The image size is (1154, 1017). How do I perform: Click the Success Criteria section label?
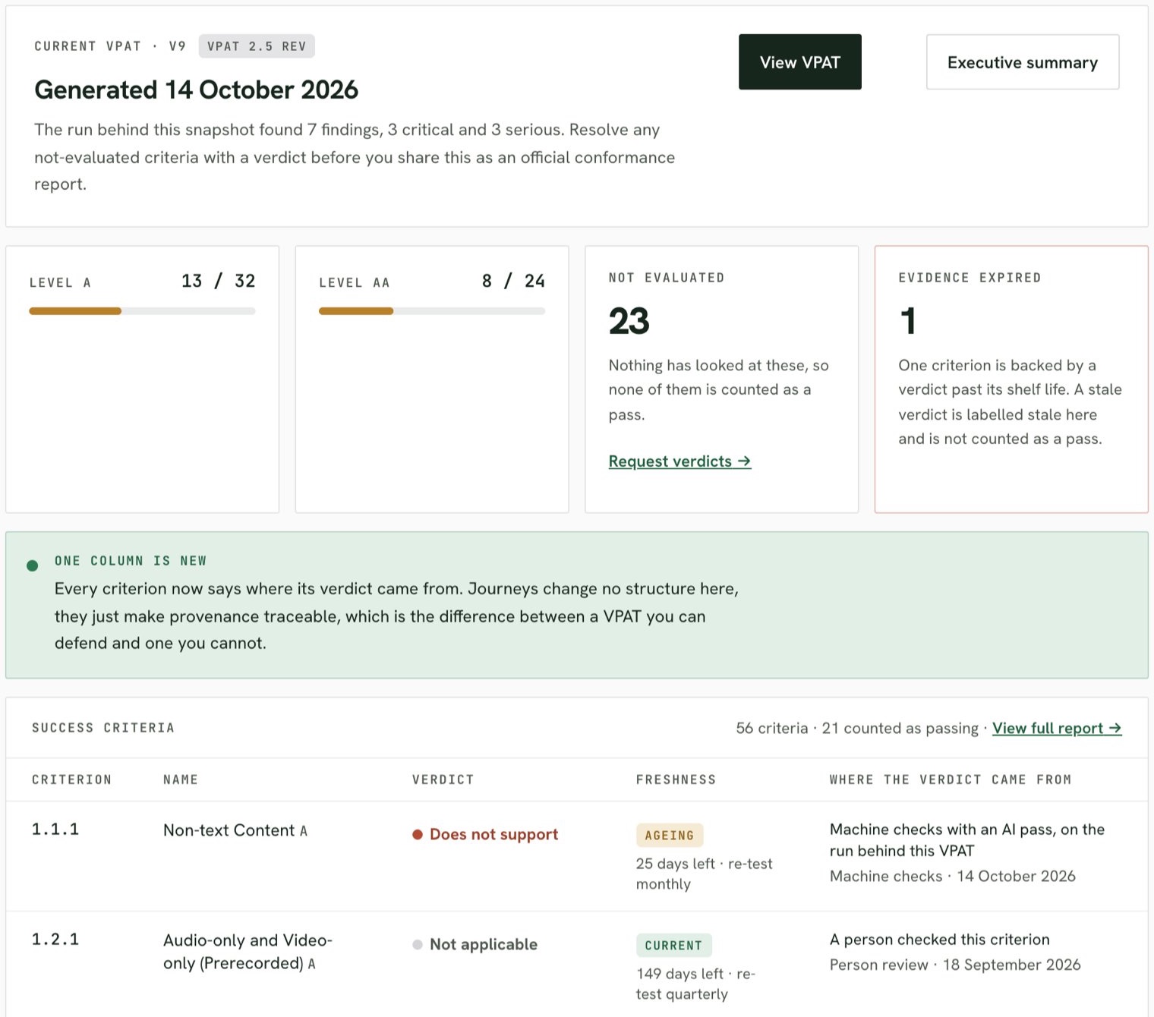pyautogui.click(x=103, y=728)
